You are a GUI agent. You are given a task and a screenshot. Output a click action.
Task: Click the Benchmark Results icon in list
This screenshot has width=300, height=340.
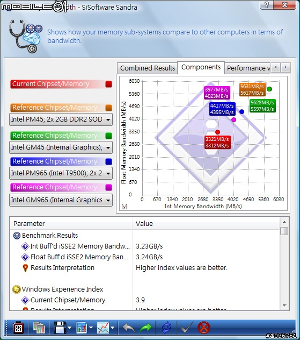[17, 236]
